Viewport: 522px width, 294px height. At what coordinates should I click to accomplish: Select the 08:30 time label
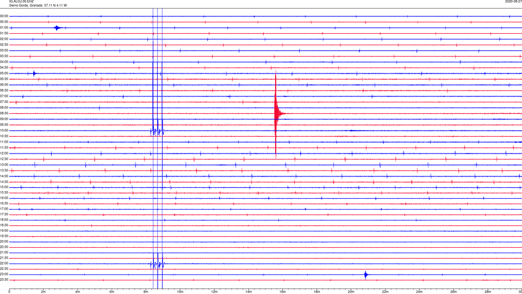pyautogui.click(x=4, y=113)
